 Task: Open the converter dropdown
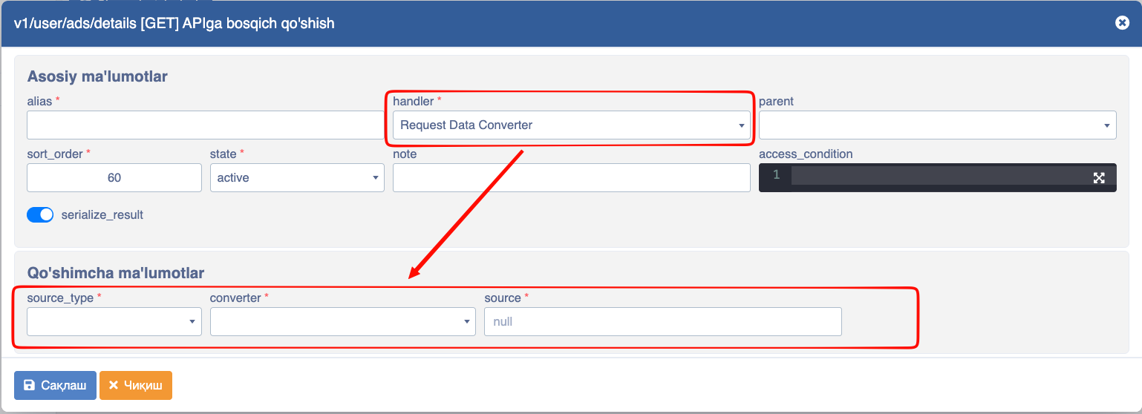[x=343, y=321]
